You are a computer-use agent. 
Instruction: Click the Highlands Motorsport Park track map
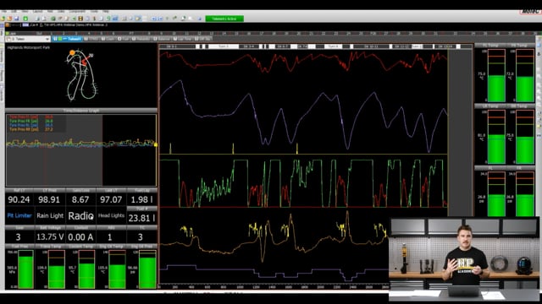pos(81,75)
